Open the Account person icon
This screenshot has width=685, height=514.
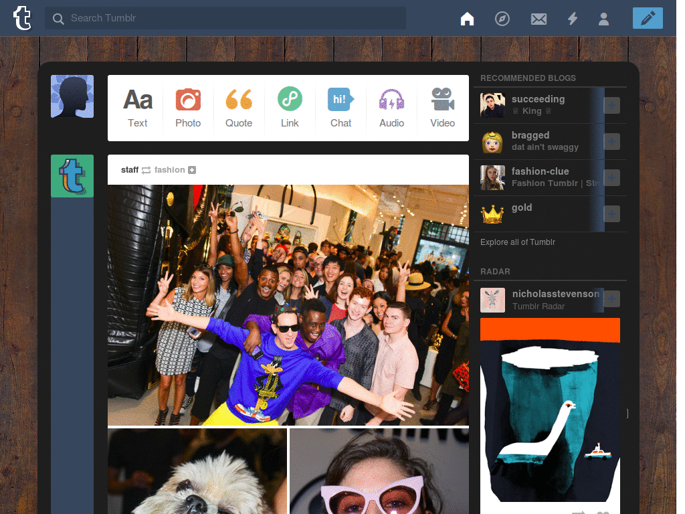604,19
